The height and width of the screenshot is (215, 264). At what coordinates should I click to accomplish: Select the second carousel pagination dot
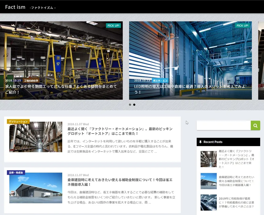tap(134, 105)
